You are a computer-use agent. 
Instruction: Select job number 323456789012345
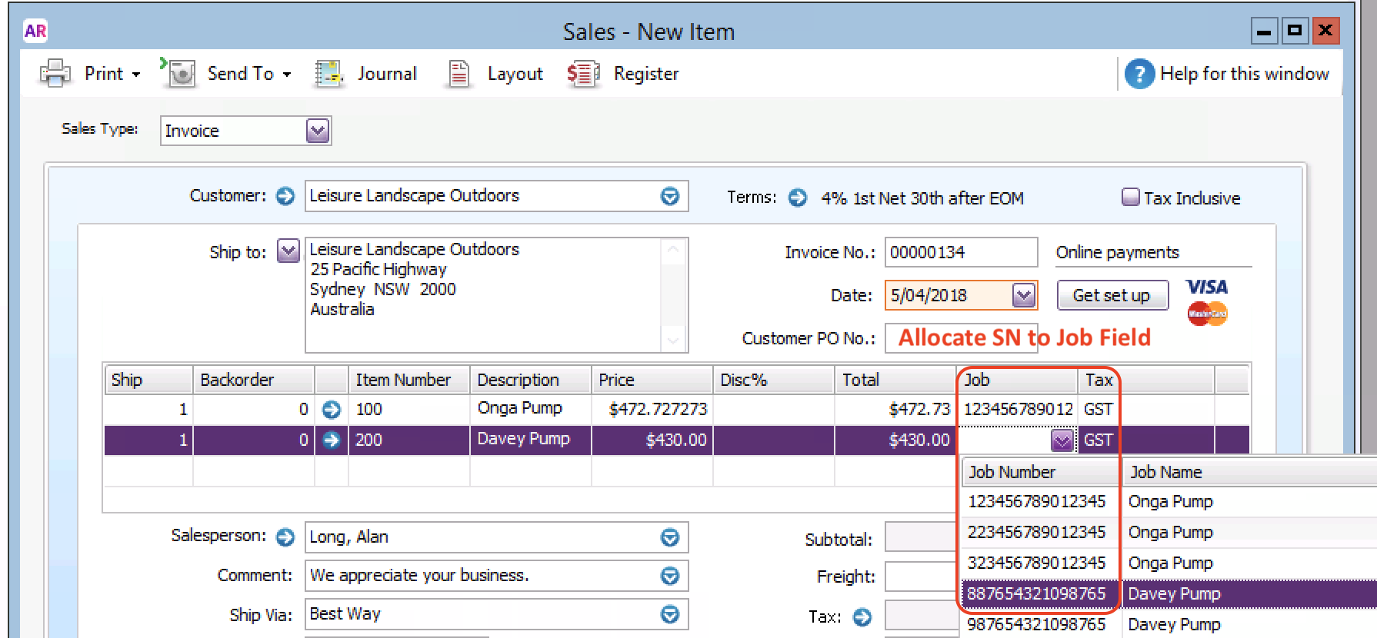1037,563
